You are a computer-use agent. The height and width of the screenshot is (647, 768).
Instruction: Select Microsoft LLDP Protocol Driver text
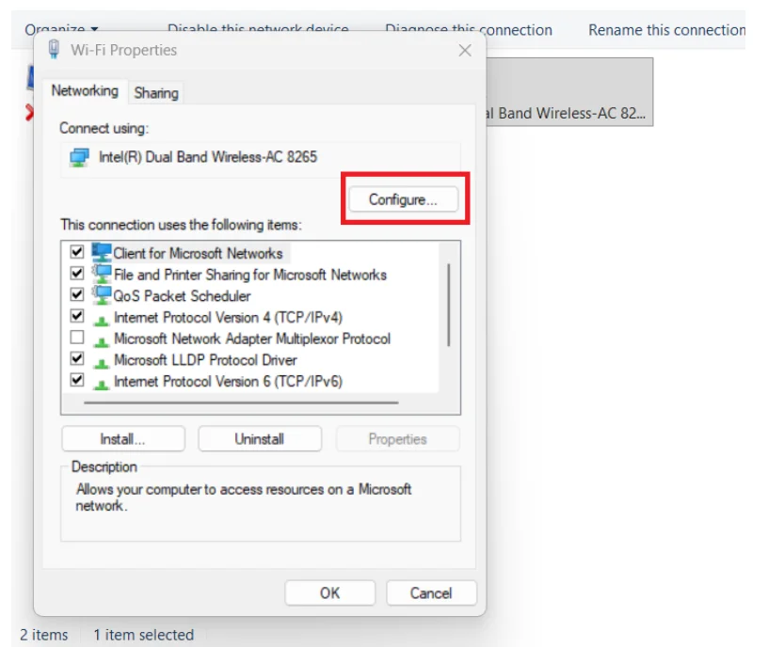point(205,360)
